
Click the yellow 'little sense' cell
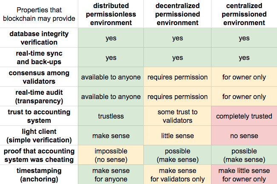click(177, 136)
